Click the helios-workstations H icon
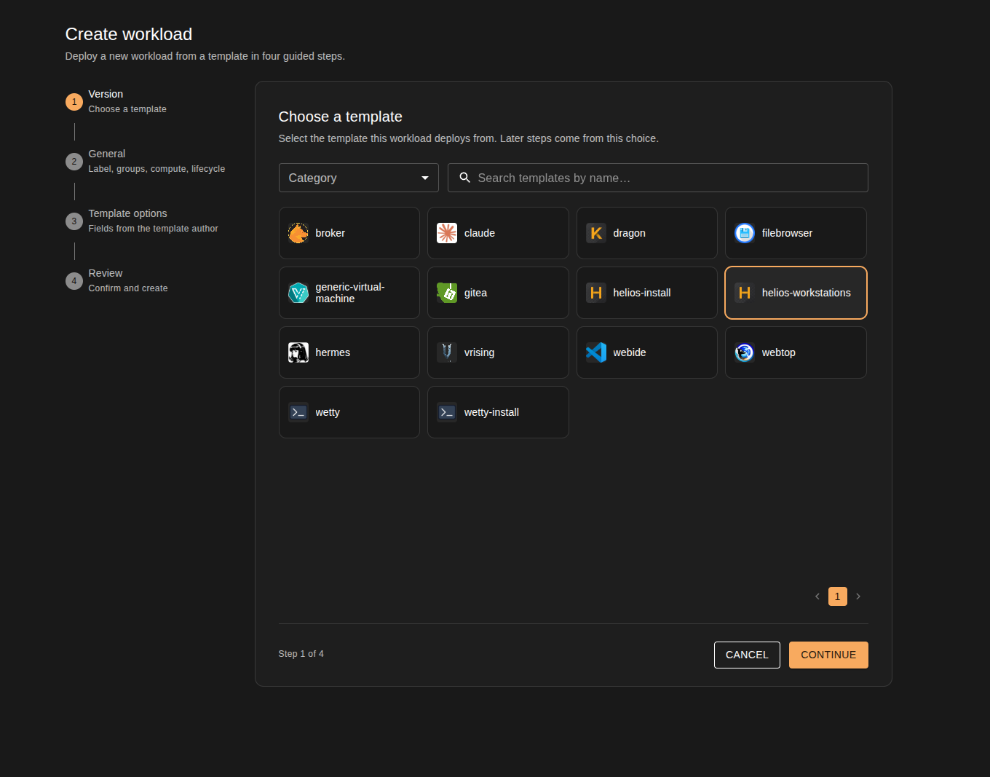 (x=745, y=293)
